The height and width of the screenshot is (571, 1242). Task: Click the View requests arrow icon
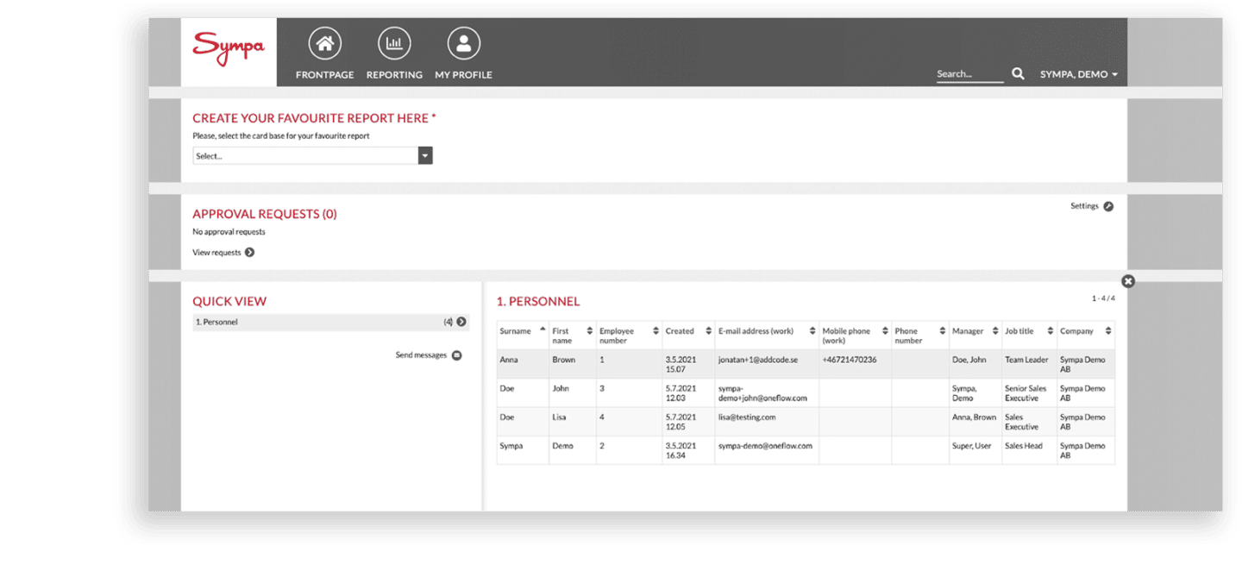(249, 253)
